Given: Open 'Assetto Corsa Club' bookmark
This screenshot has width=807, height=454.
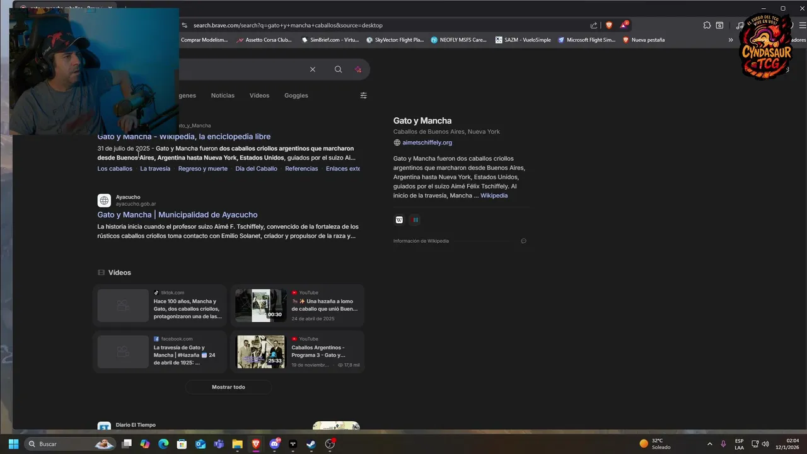Looking at the screenshot, I should [264, 40].
